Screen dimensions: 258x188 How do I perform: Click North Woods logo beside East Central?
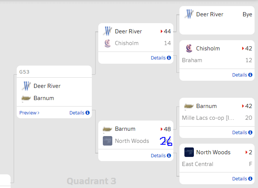coord(189,152)
